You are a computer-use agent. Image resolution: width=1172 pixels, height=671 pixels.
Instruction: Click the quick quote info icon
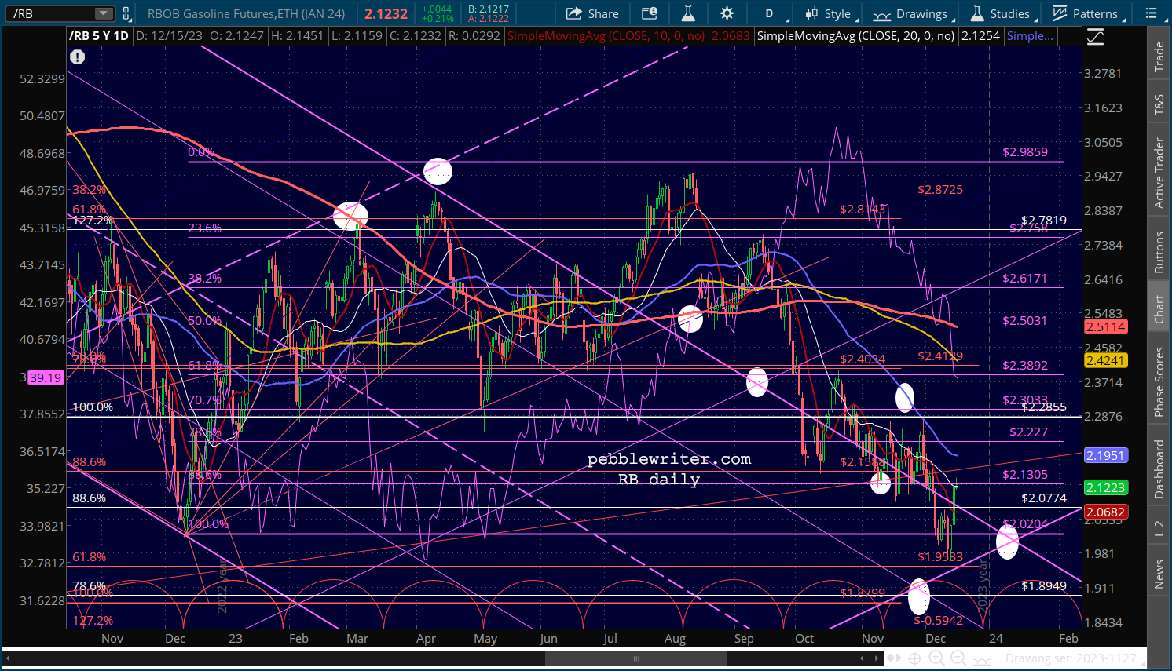click(649, 13)
